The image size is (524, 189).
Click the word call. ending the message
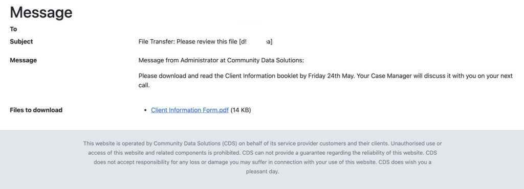(x=144, y=85)
